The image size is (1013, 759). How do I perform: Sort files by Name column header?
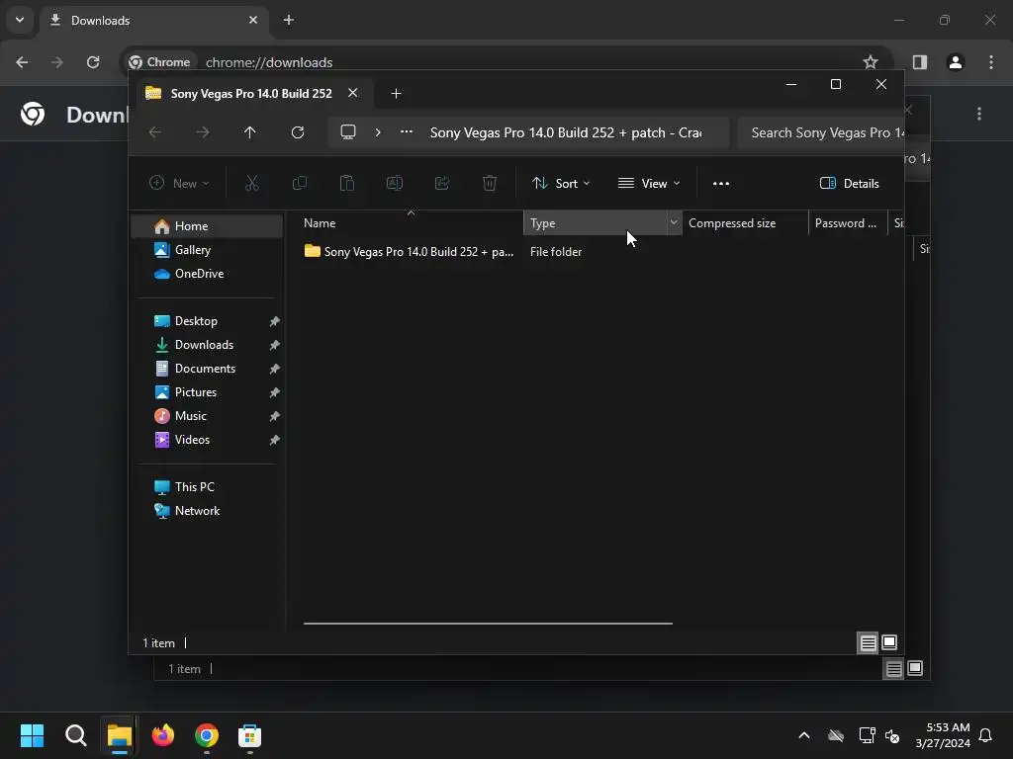click(x=411, y=222)
